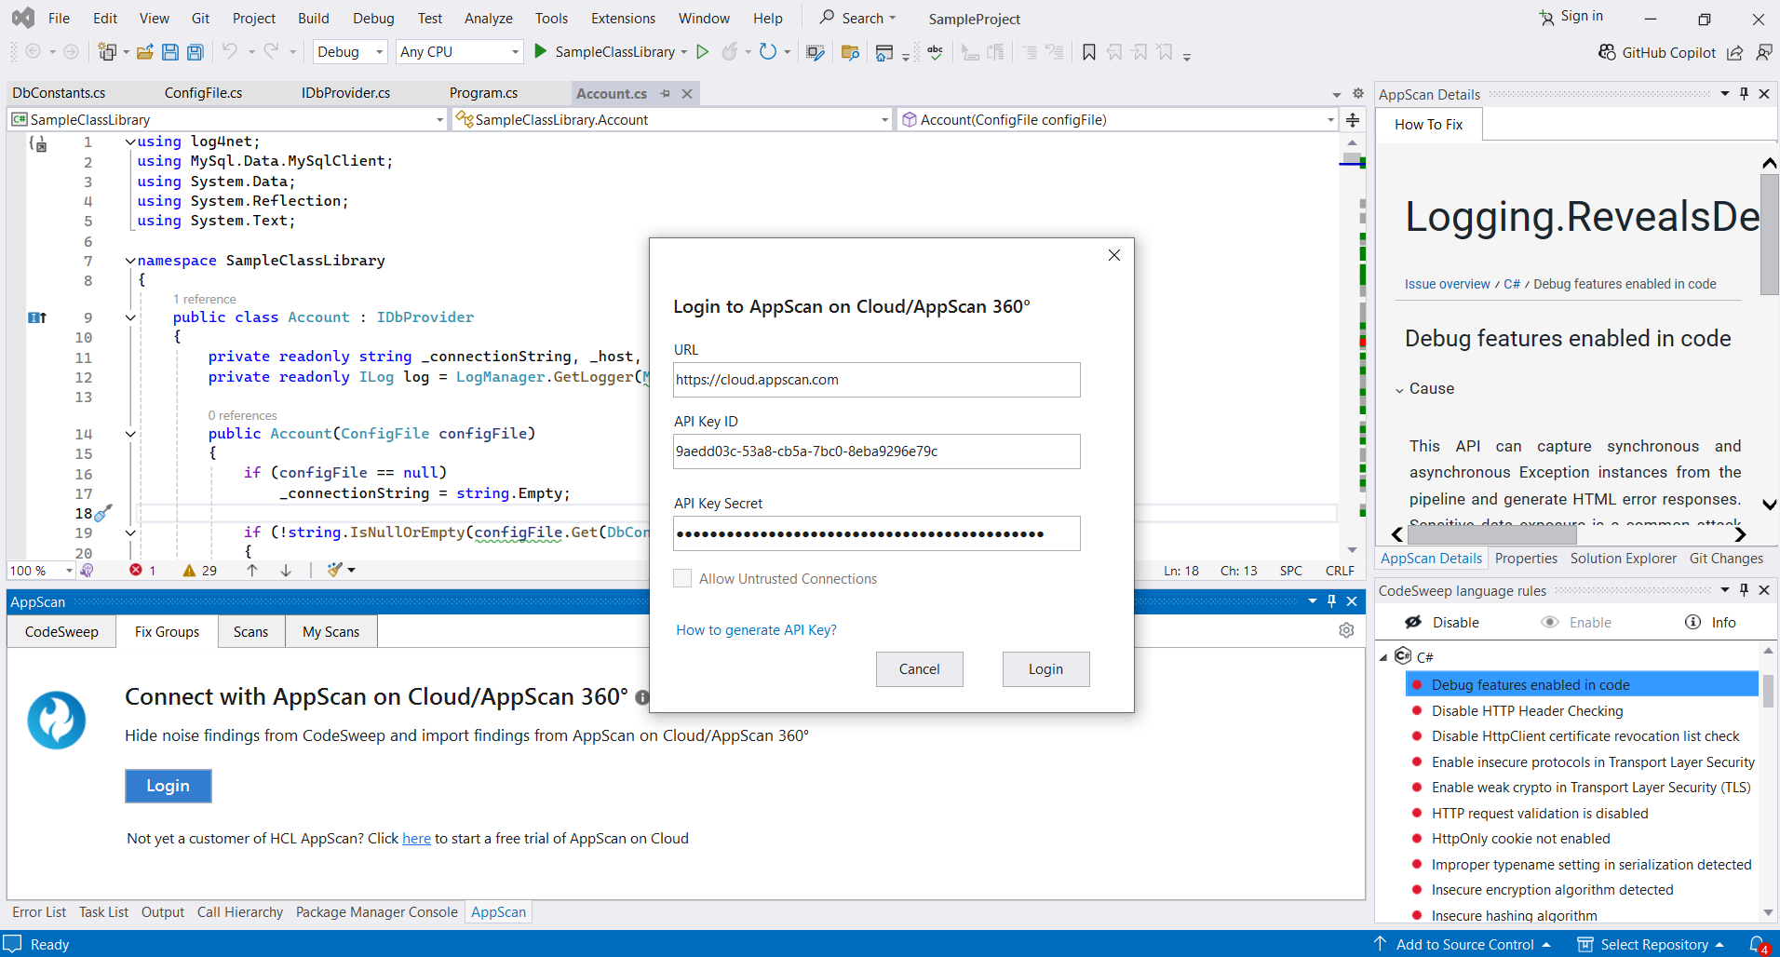Click the API Key Secret field
This screenshot has width=1780, height=957.
pos(876,533)
